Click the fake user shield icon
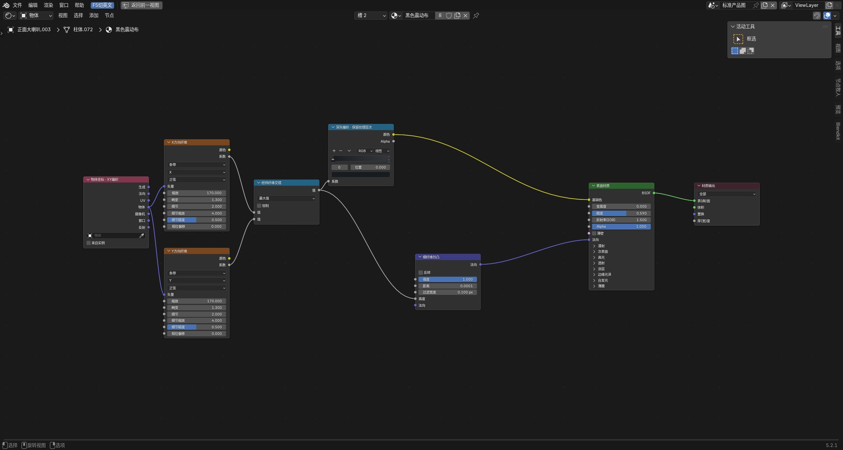Image resolution: width=843 pixels, height=450 pixels. (449, 16)
